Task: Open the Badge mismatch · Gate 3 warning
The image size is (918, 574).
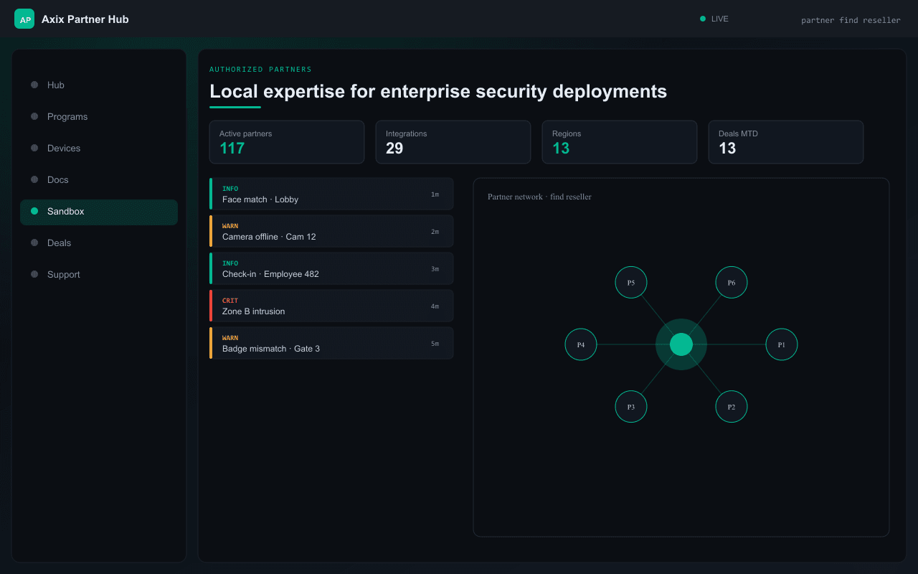Action: coord(331,343)
